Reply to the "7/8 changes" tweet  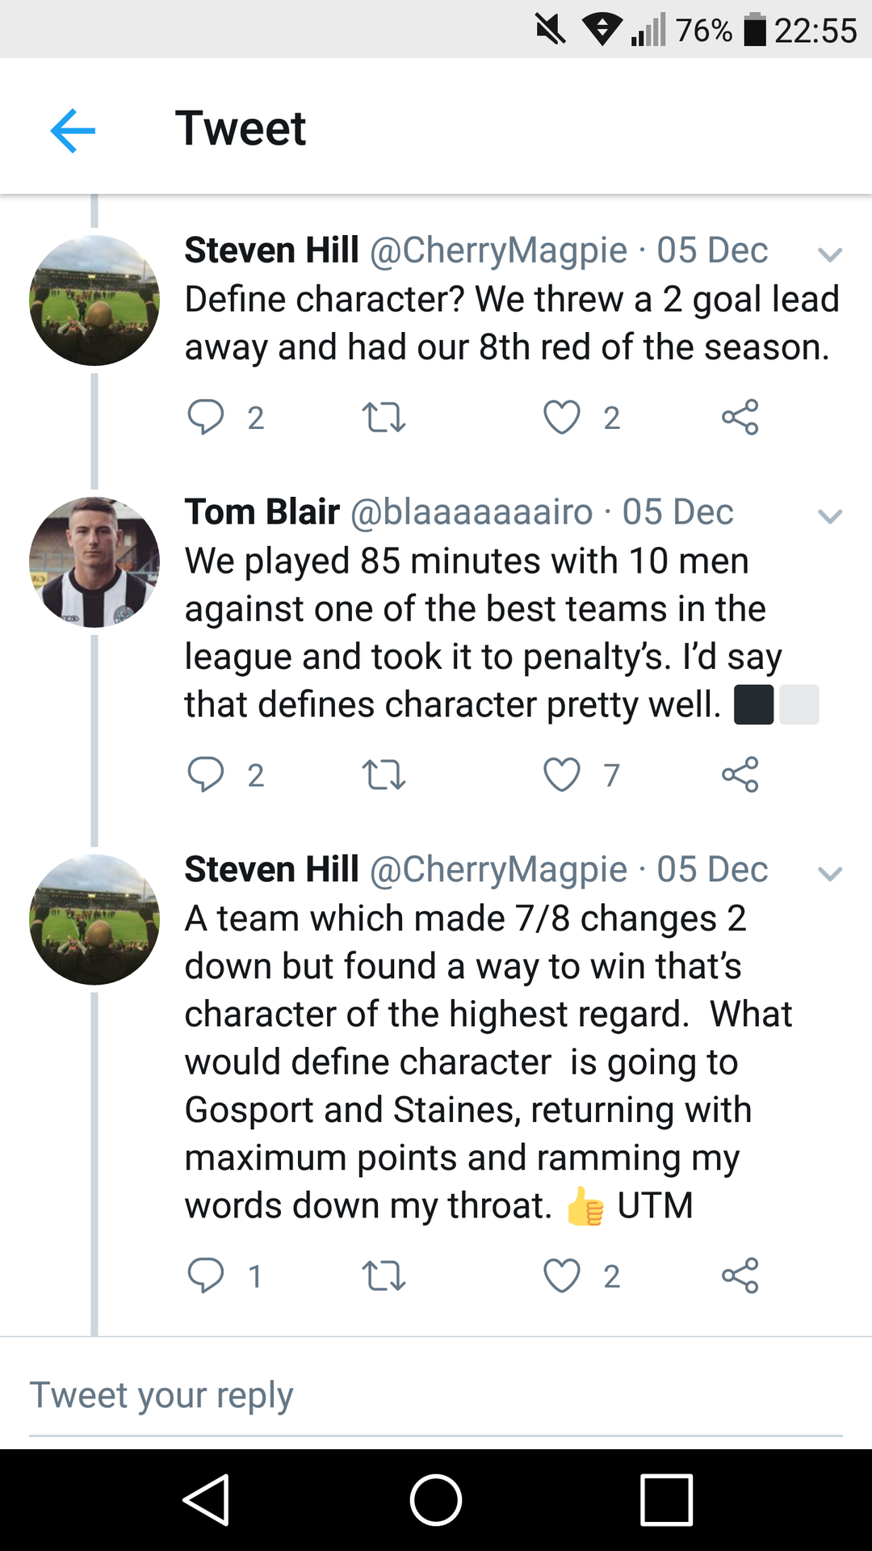(x=206, y=1276)
